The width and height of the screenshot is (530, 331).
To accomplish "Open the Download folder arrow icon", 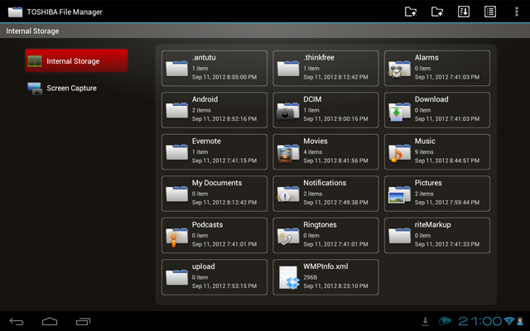I will [399, 111].
